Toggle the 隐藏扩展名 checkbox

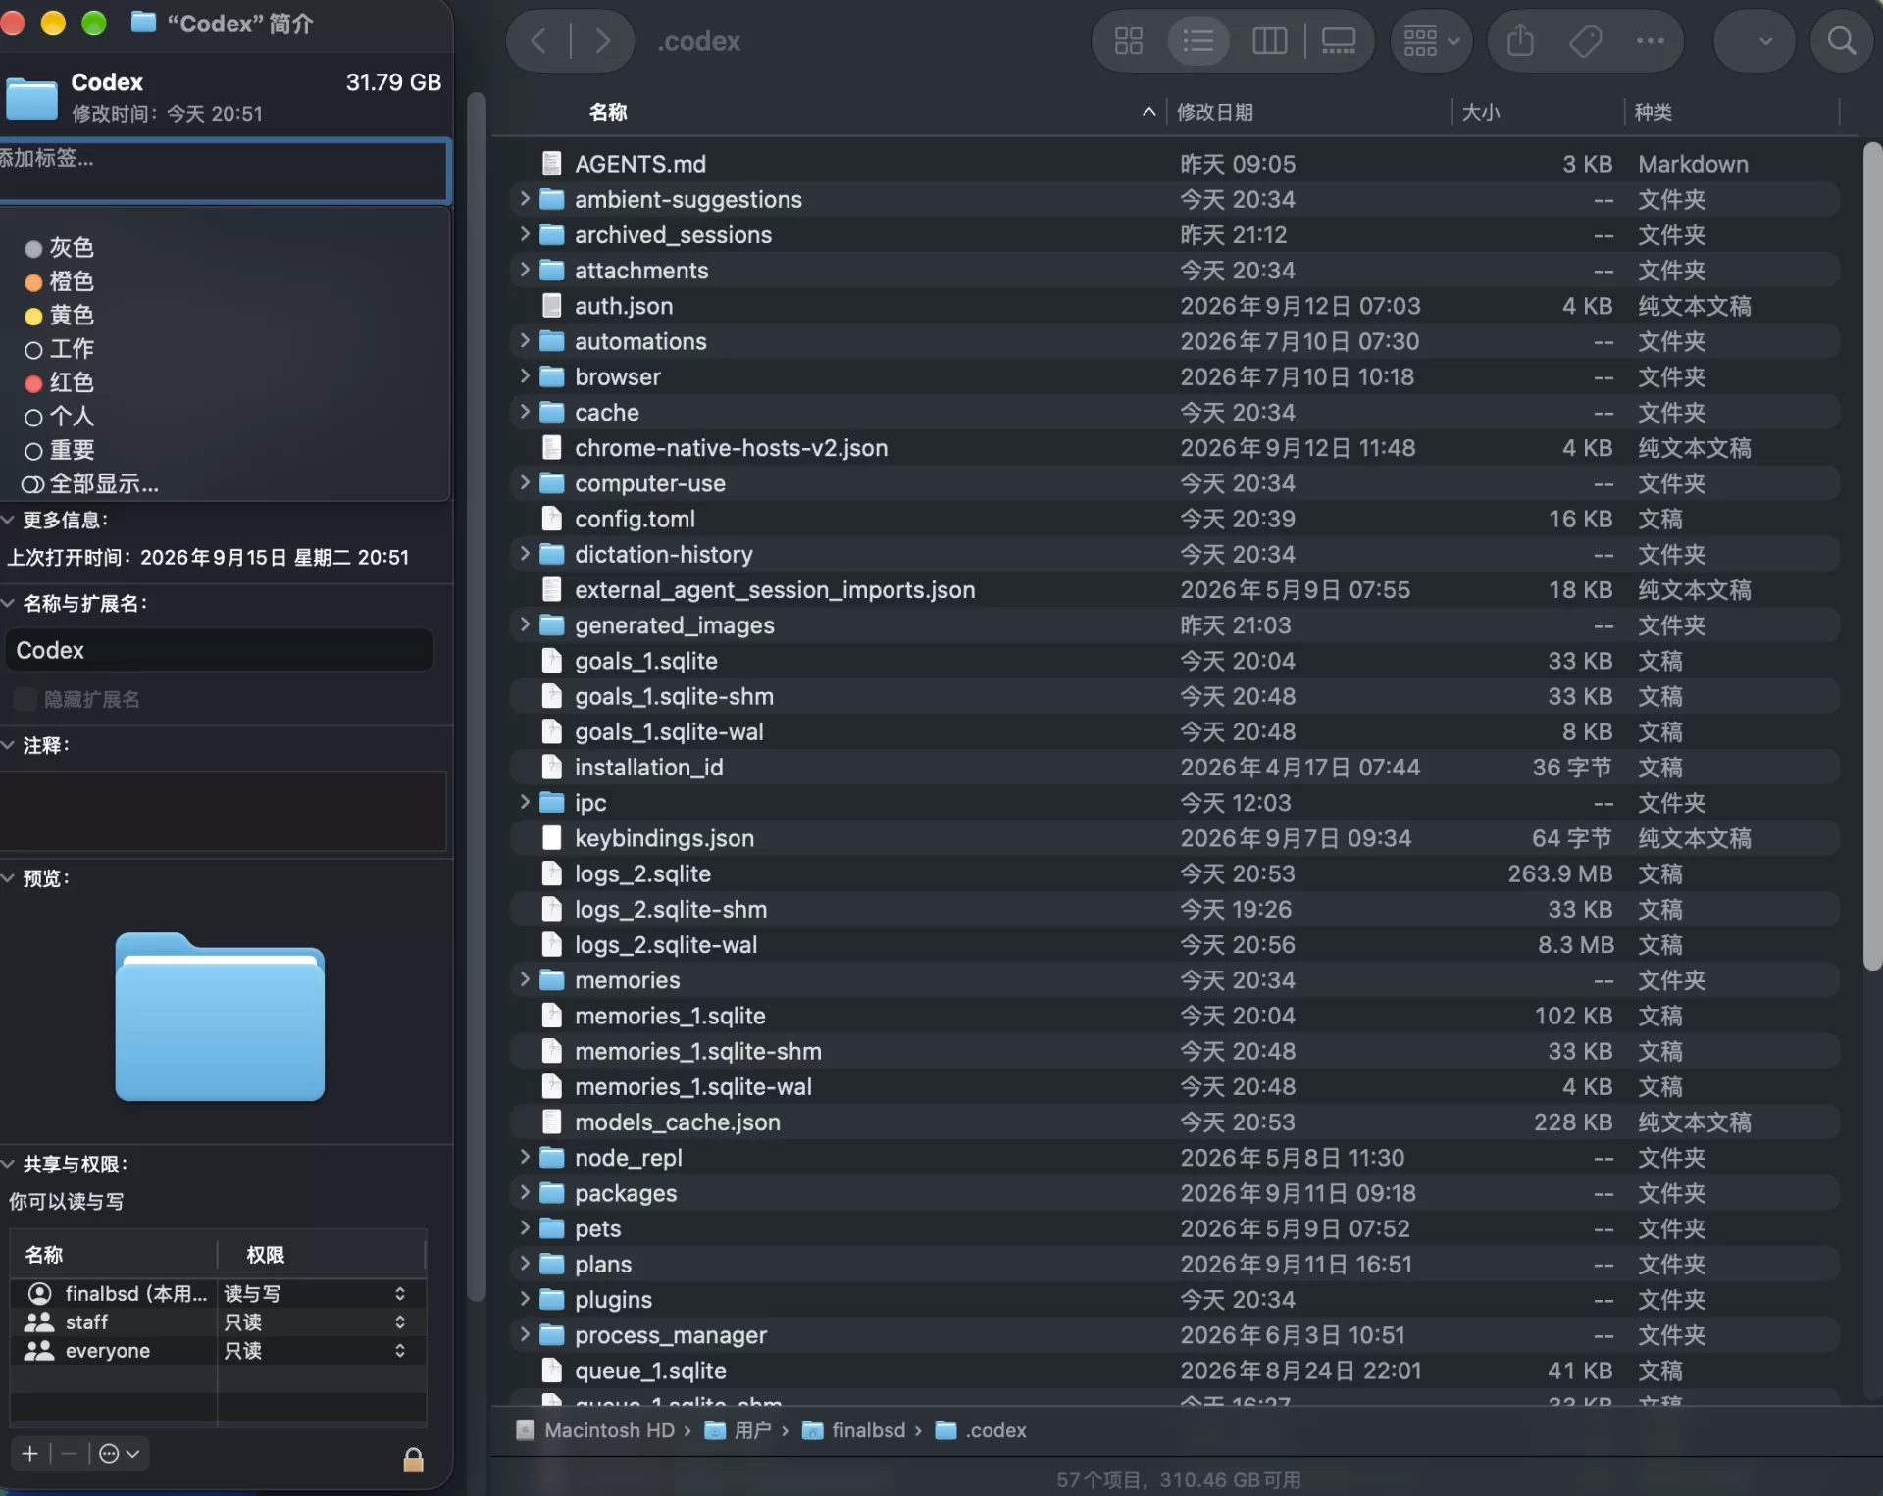(x=25, y=699)
